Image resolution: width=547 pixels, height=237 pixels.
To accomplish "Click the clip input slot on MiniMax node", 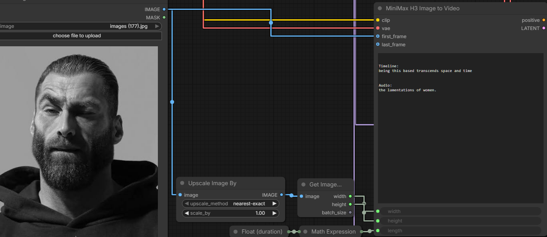I will click(x=378, y=20).
